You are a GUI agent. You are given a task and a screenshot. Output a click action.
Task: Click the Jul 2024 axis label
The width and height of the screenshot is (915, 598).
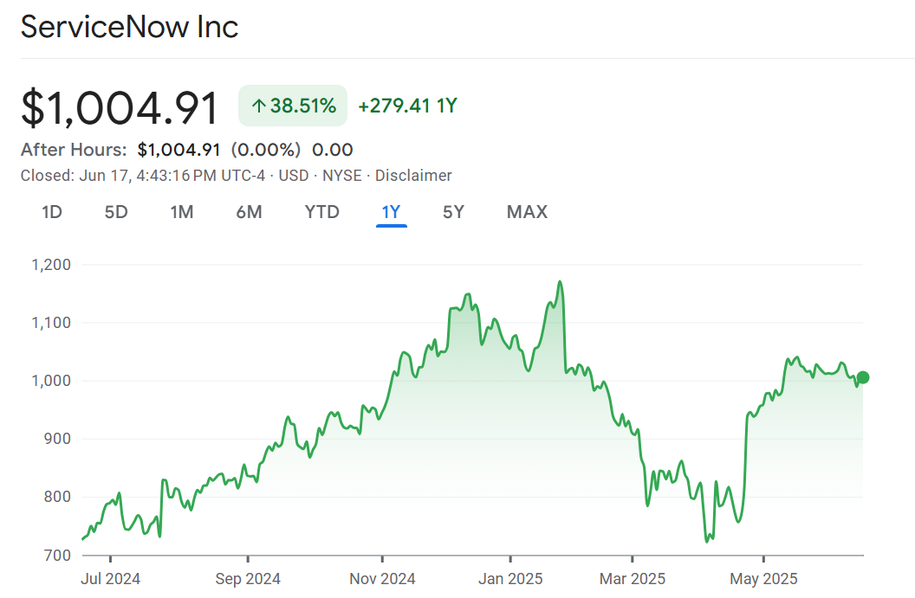coord(111,578)
